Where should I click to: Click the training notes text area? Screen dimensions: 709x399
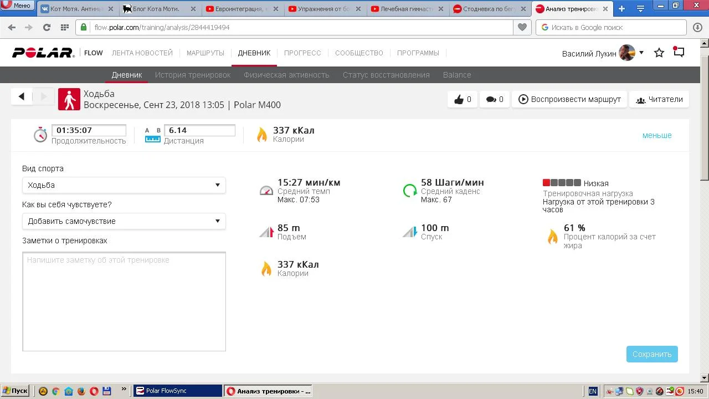coord(124,301)
